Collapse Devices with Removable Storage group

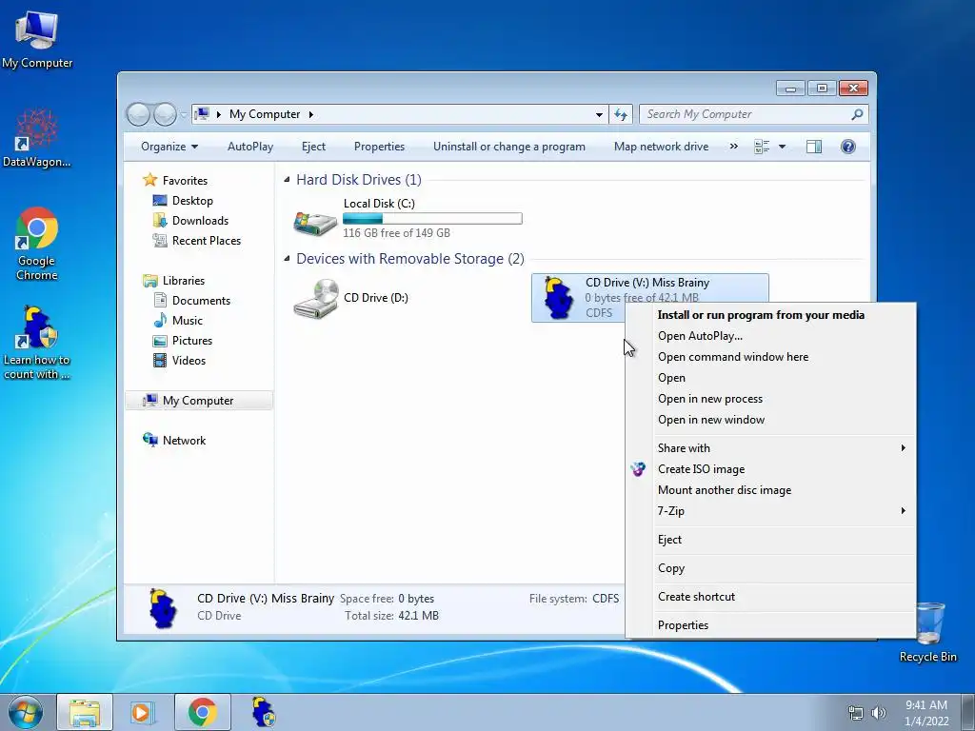(x=287, y=259)
